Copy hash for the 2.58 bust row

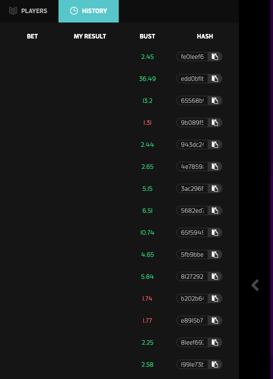pos(215,364)
